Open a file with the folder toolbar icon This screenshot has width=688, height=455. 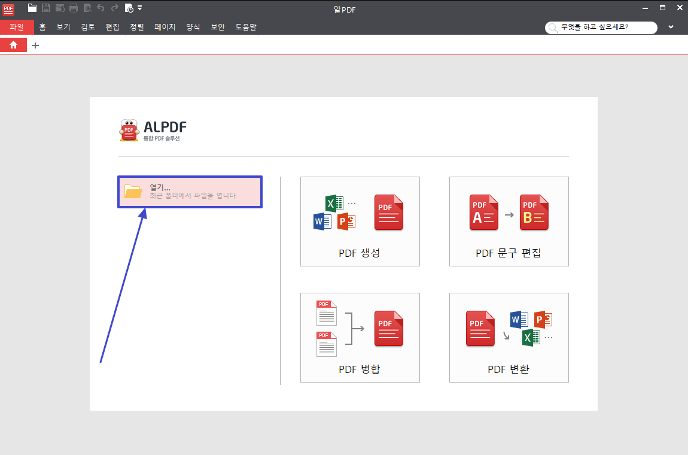point(32,7)
